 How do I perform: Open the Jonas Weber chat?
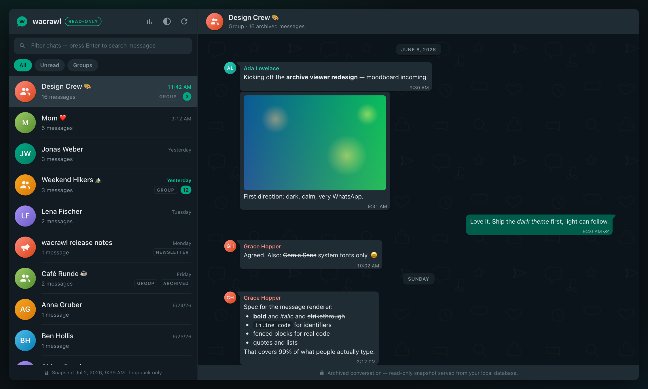(103, 154)
